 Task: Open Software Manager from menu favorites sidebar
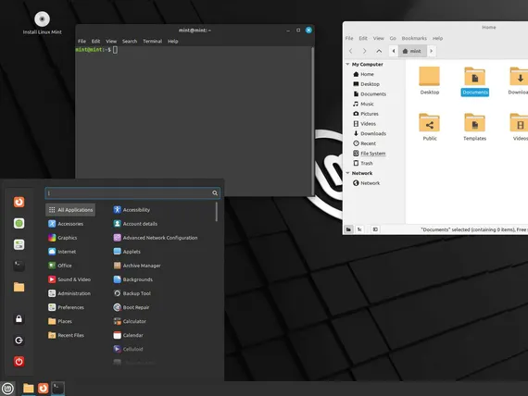pyautogui.click(x=19, y=223)
